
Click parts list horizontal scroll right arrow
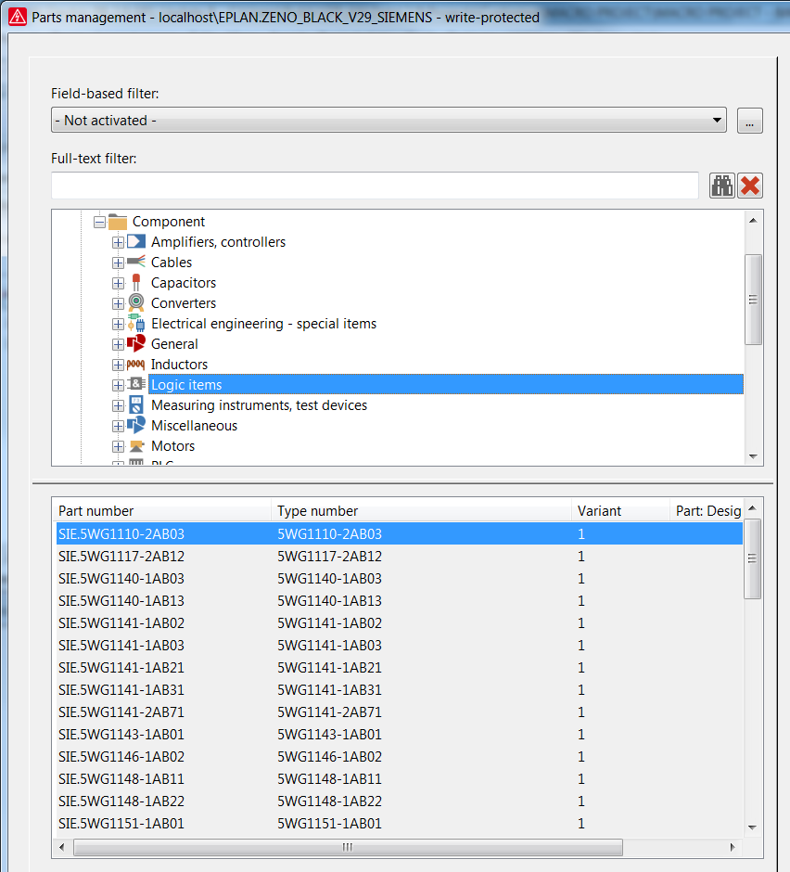733,847
